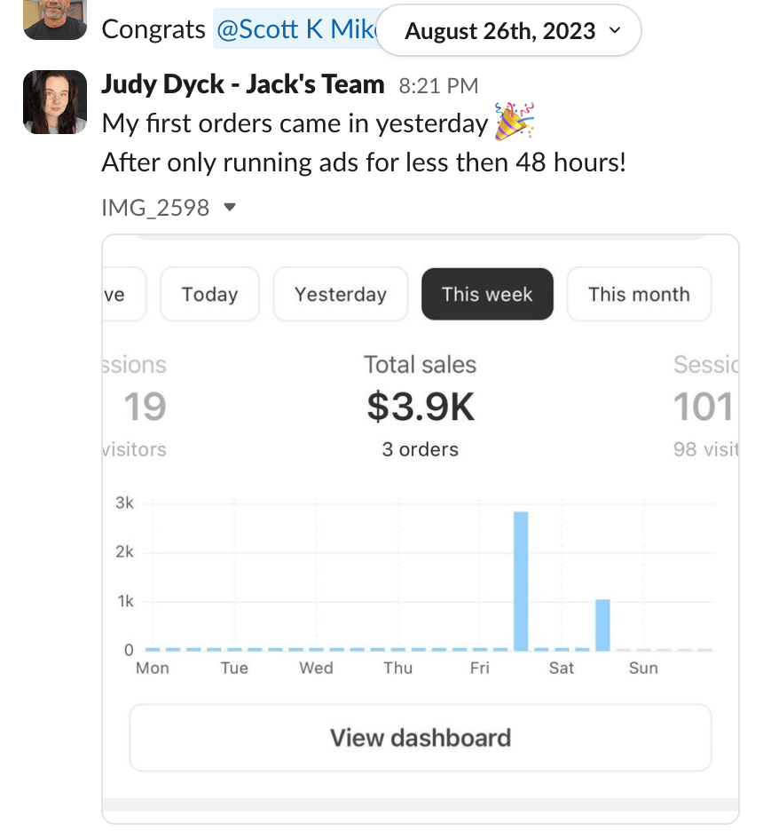
Task: Open the August 26th, 2023 date dropdown
Action: pyautogui.click(x=508, y=31)
